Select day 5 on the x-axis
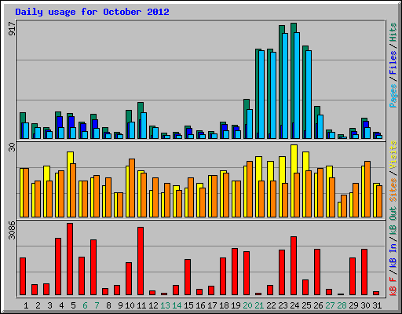 click(x=73, y=305)
